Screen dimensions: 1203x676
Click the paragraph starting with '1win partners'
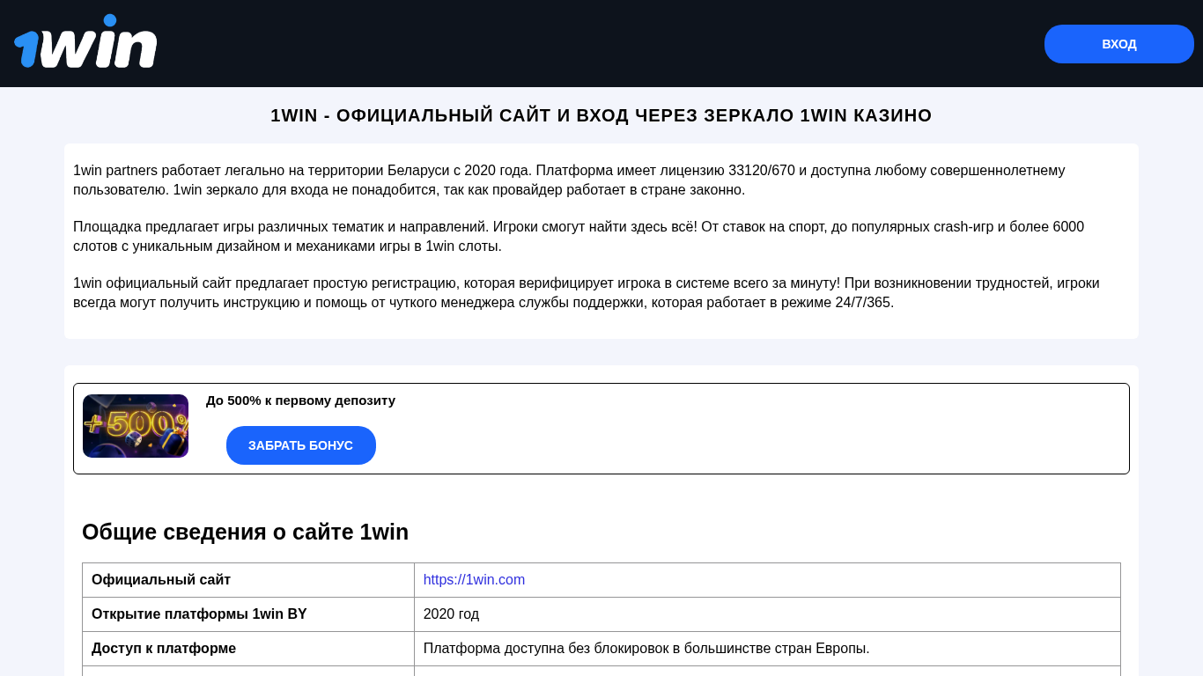click(568, 180)
